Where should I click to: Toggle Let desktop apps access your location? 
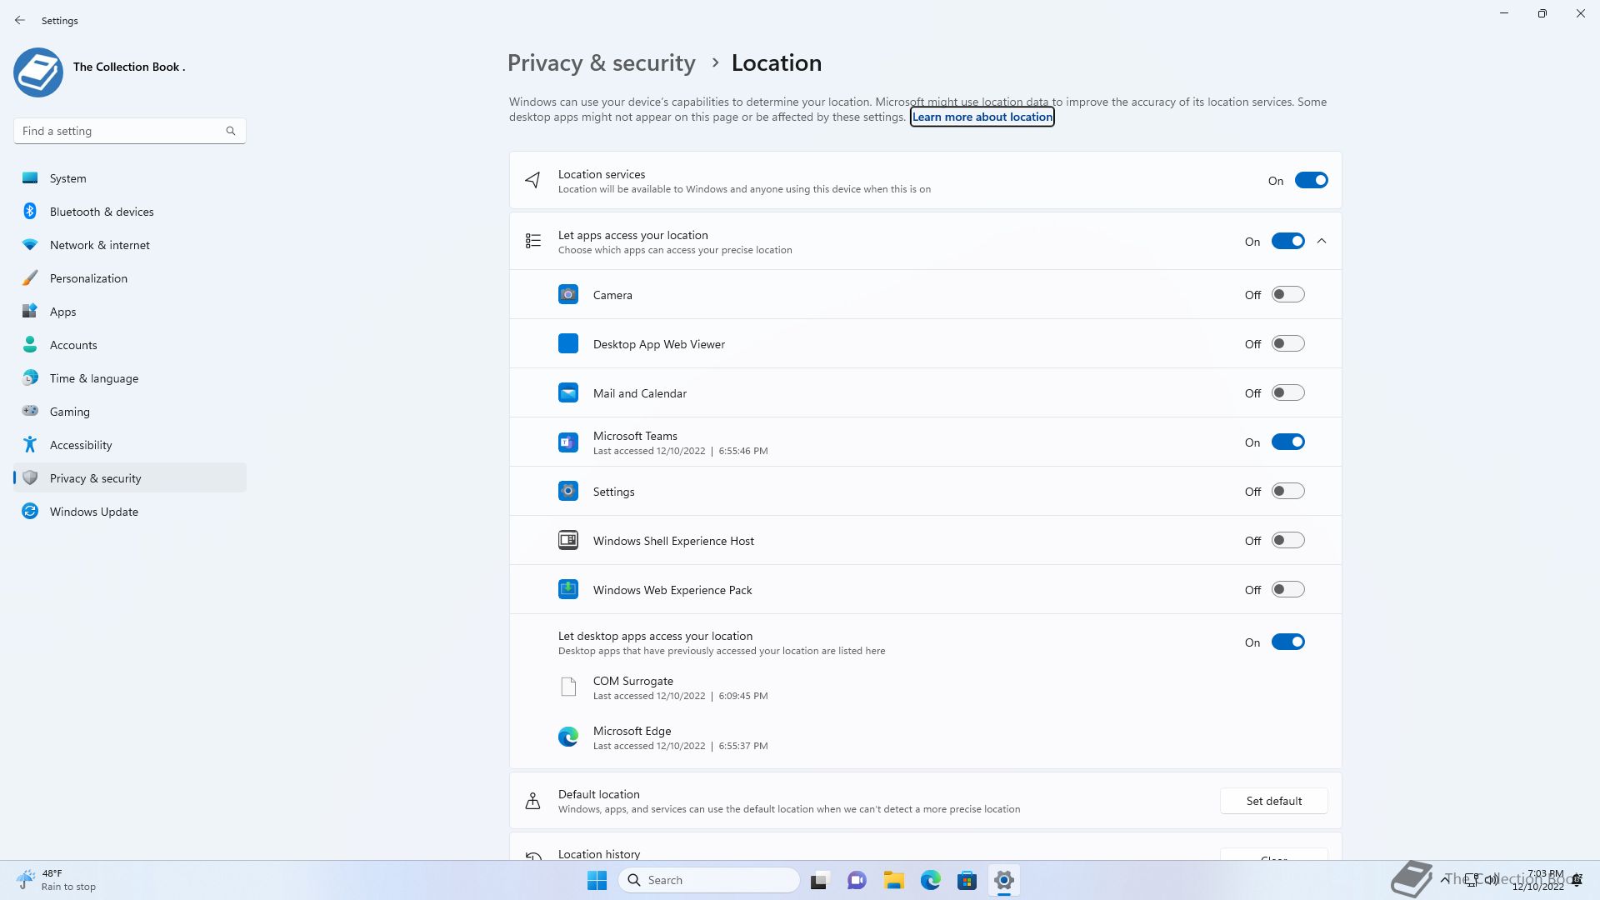coord(1287,642)
